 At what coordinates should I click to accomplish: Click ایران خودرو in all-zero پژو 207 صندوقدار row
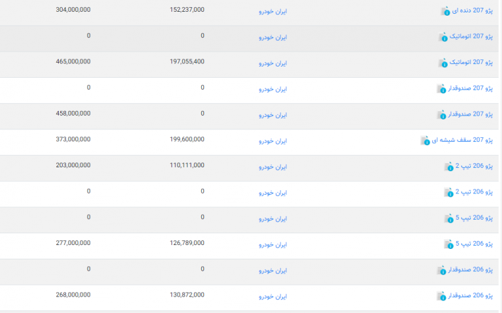pyautogui.click(x=273, y=90)
